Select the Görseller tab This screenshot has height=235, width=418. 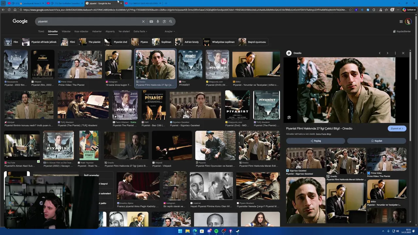coord(53,32)
